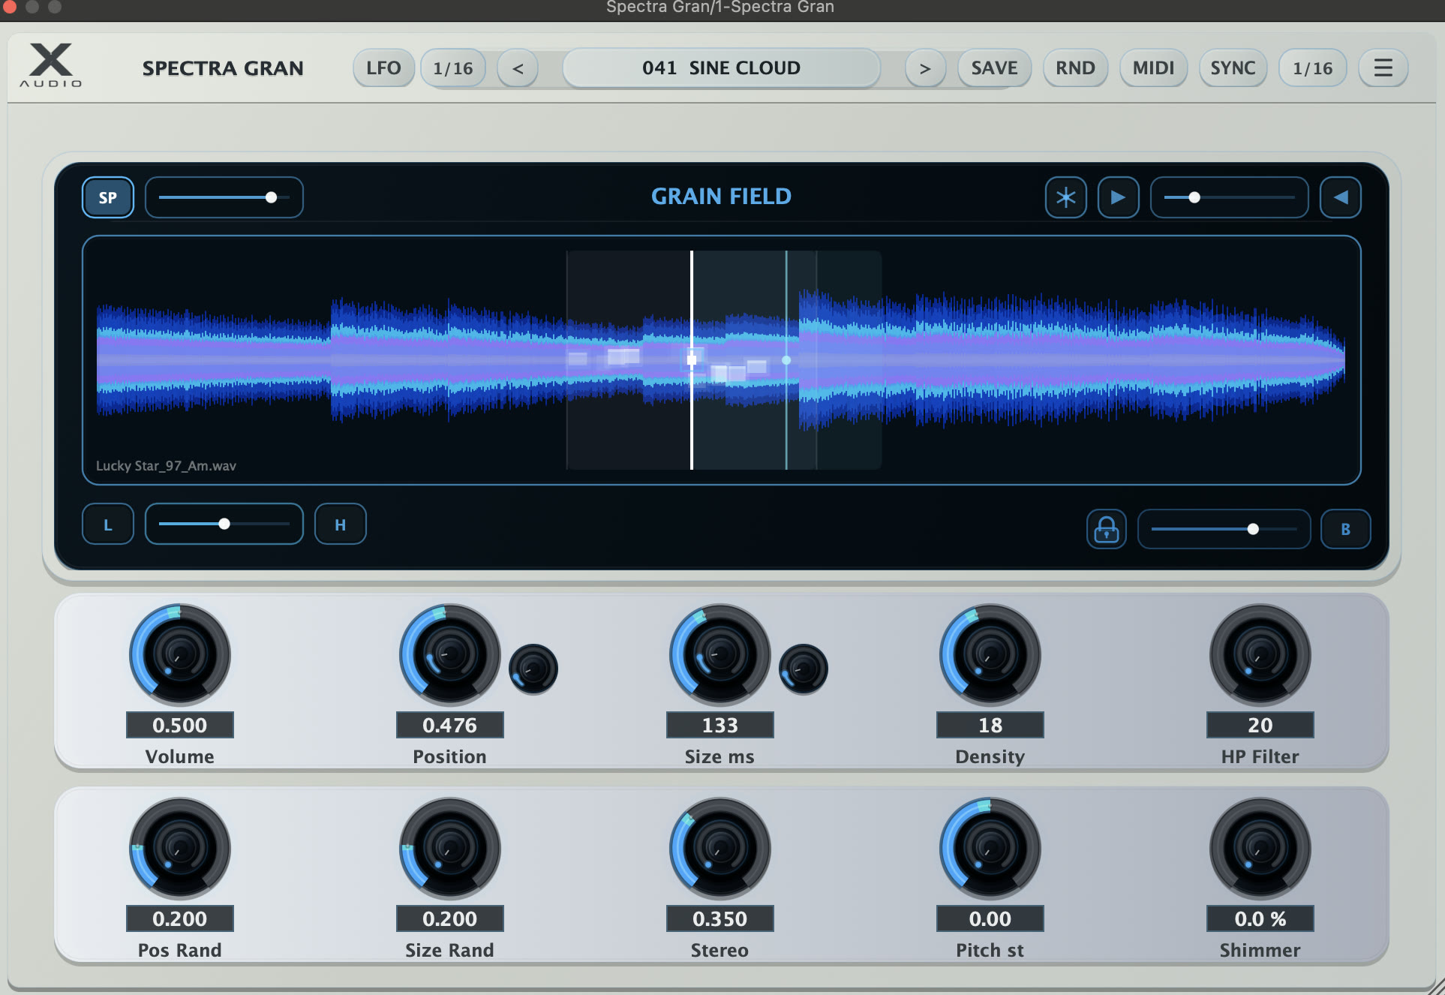Toggle the SP button
The height and width of the screenshot is (995, 1445).
coord(108,197)
